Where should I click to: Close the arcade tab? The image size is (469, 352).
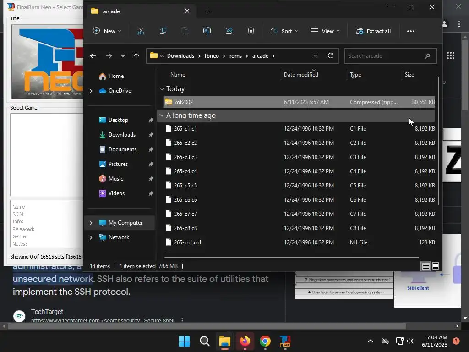click(x=187, y=11)
